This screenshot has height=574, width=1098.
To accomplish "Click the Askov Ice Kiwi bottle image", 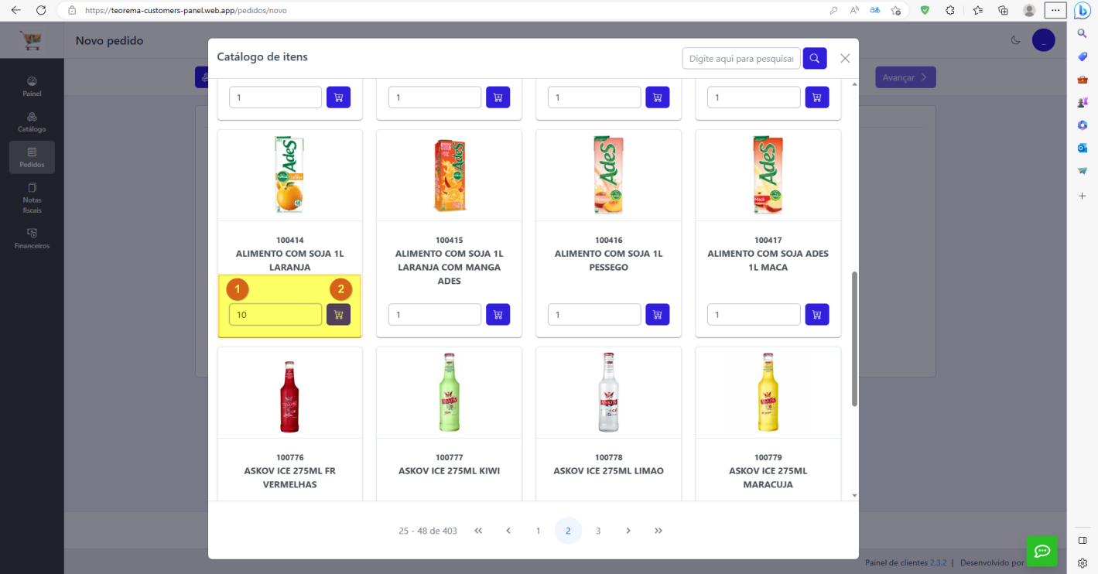I will 450,392.
